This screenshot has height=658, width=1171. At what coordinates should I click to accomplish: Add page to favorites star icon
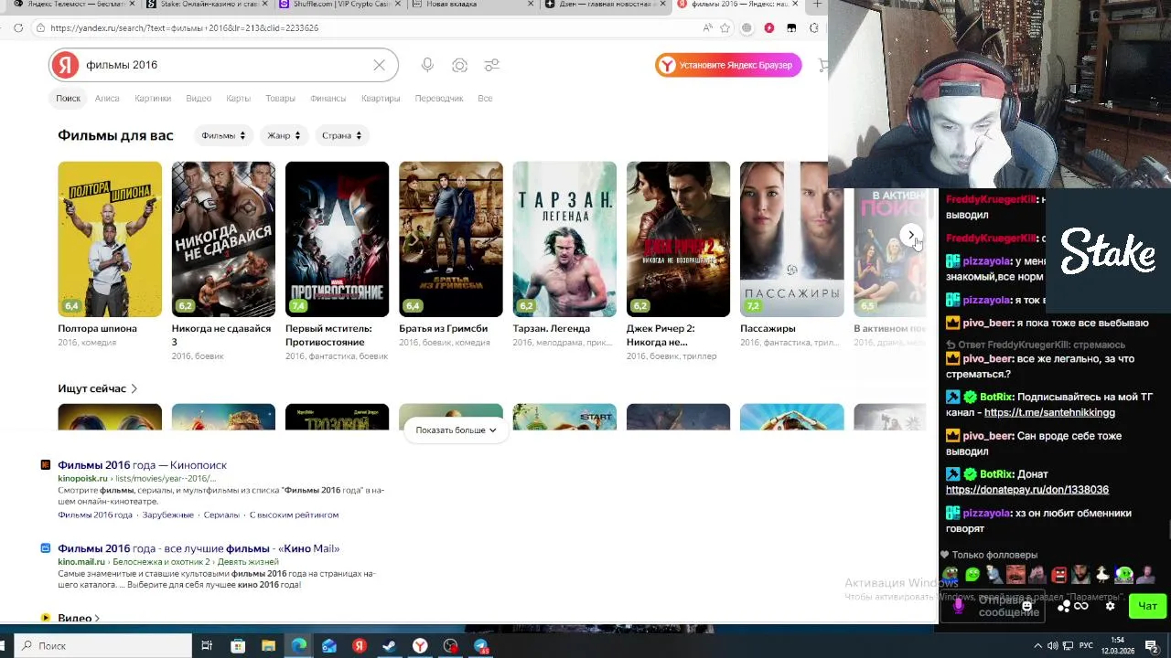tap(725, 28)
